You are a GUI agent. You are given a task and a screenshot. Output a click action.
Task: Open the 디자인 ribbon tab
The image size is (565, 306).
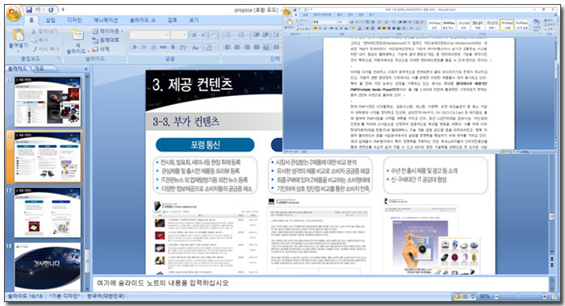pyautogui.click(x=74, y=20)
